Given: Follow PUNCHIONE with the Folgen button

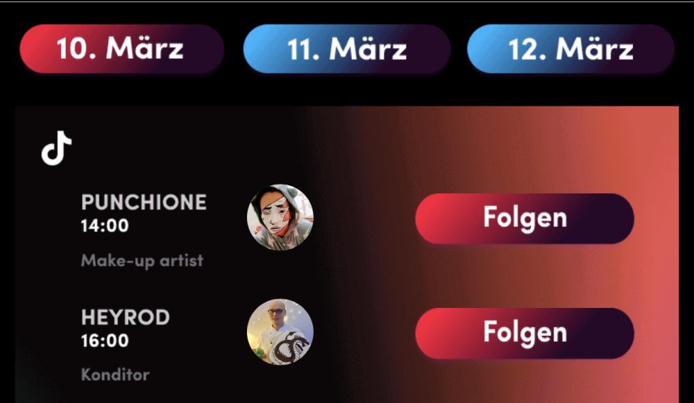Looking at the screenshot, I should click(525, 218).
